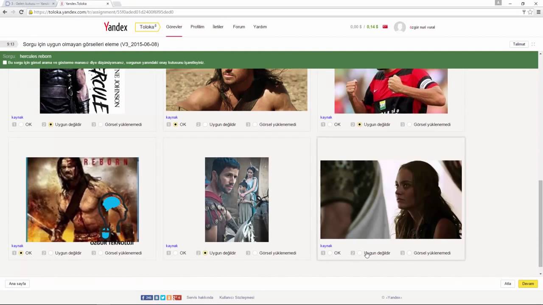This screenshot has width=543, height=305.
Task: Click the user avatar picture
Action: tap(400, 27)
